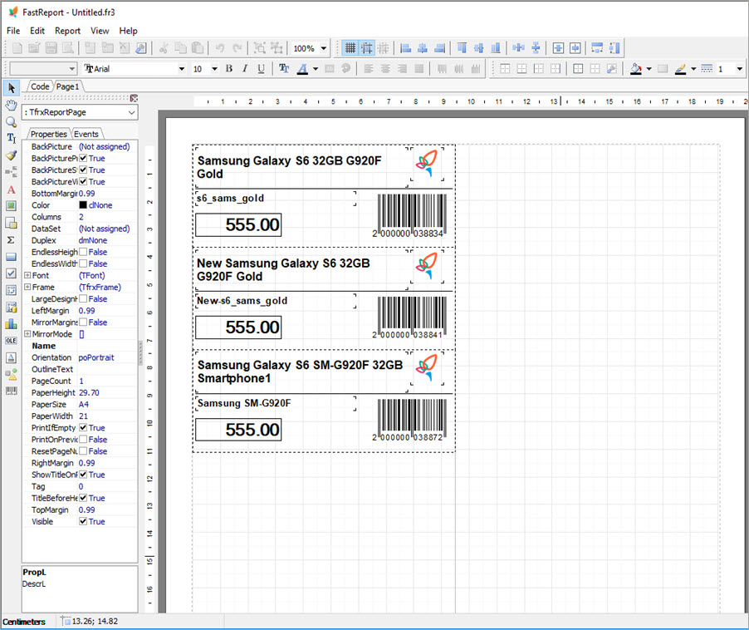The height and width of the screenshot is (630, 749).
Task: Insert a CheckBox object
Action: (12, 273)
